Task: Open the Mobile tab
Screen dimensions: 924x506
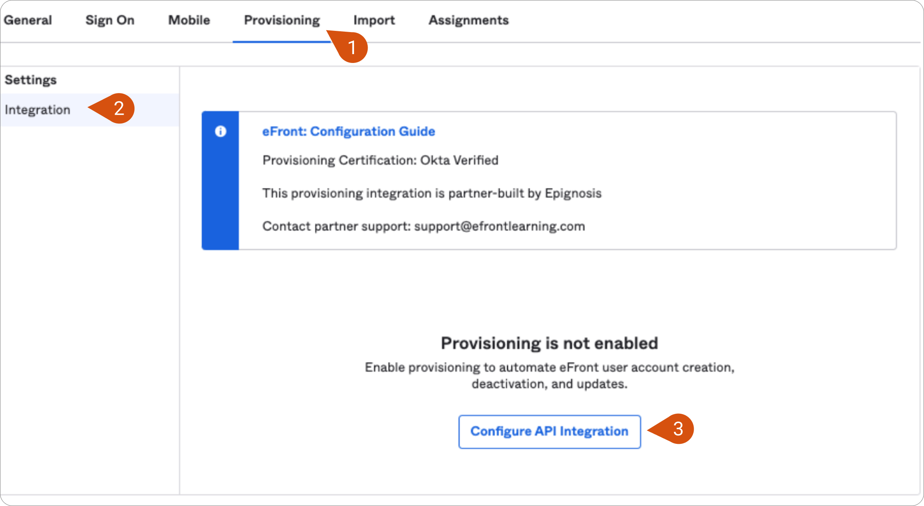Action: click(x=189, y=20)
